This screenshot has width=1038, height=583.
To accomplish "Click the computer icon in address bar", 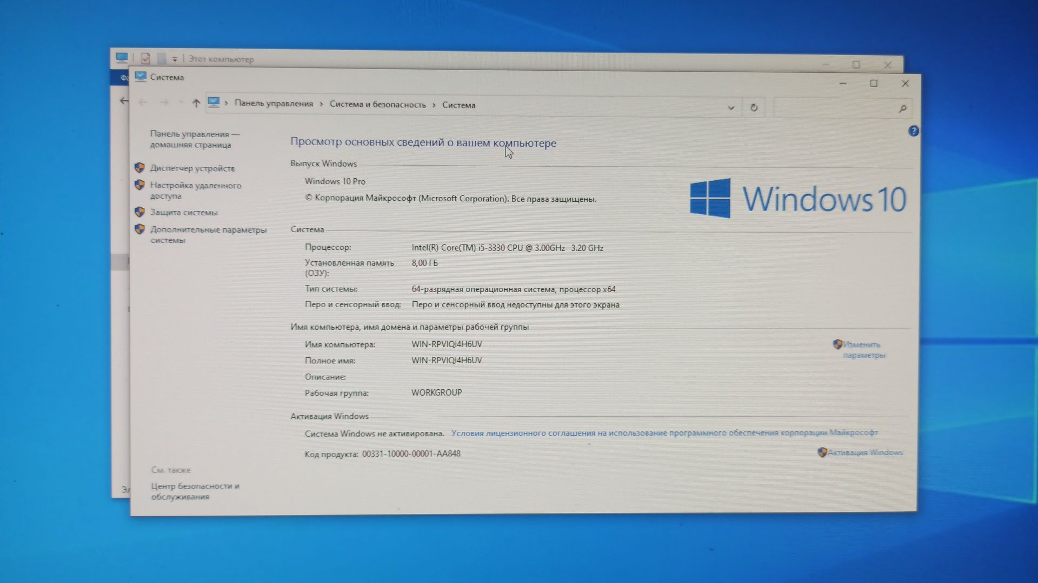I will [x=214, y=102].
